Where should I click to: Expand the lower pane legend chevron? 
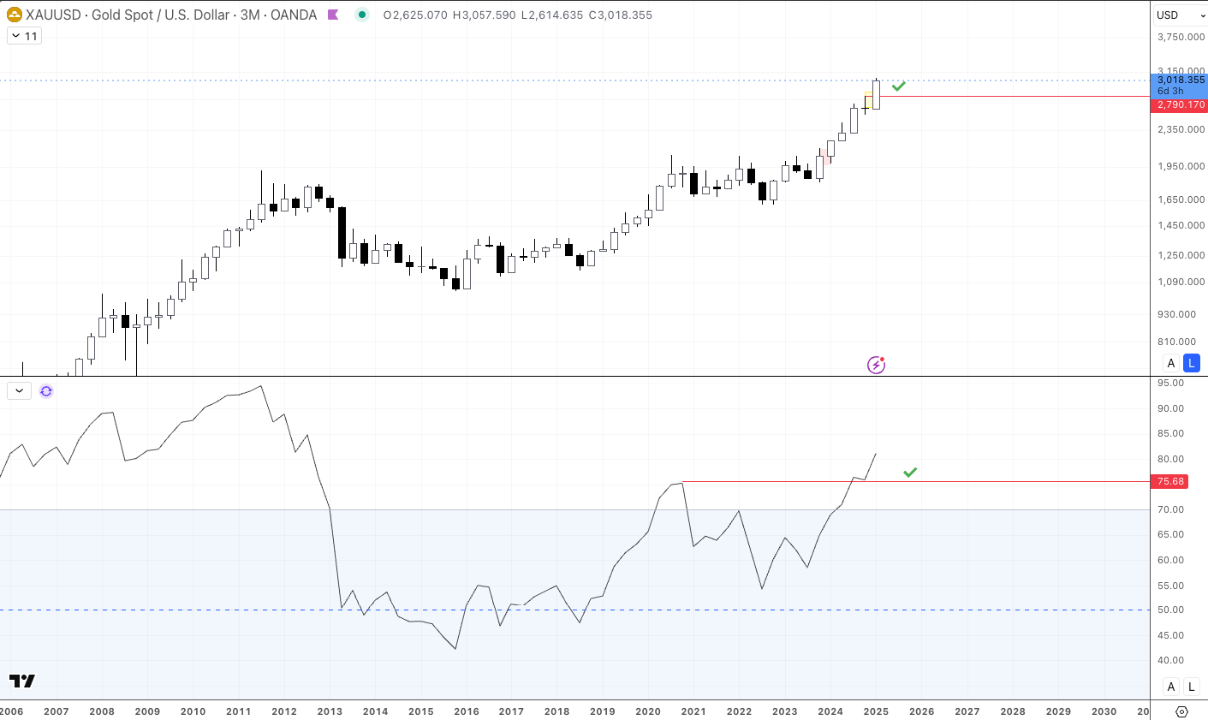click(x=19, y=391)
